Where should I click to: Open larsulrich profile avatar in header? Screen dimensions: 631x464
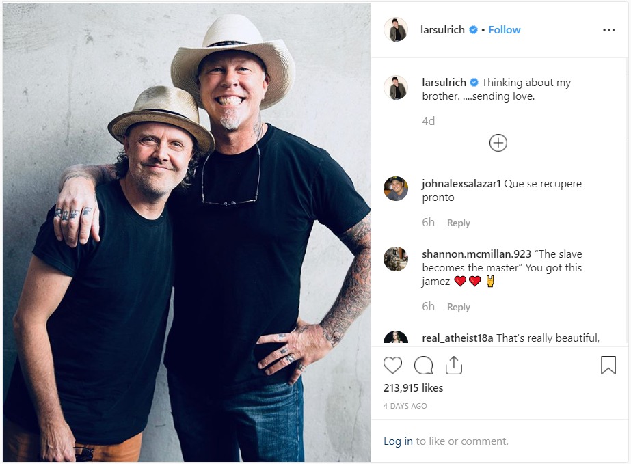(x=396, y=30)
